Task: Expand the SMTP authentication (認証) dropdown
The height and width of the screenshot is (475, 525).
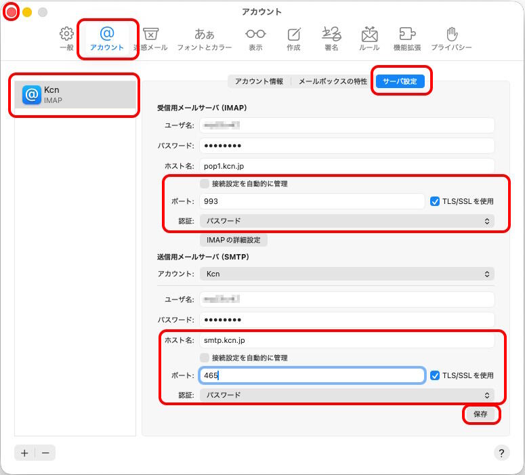Action: pos(346,395)
